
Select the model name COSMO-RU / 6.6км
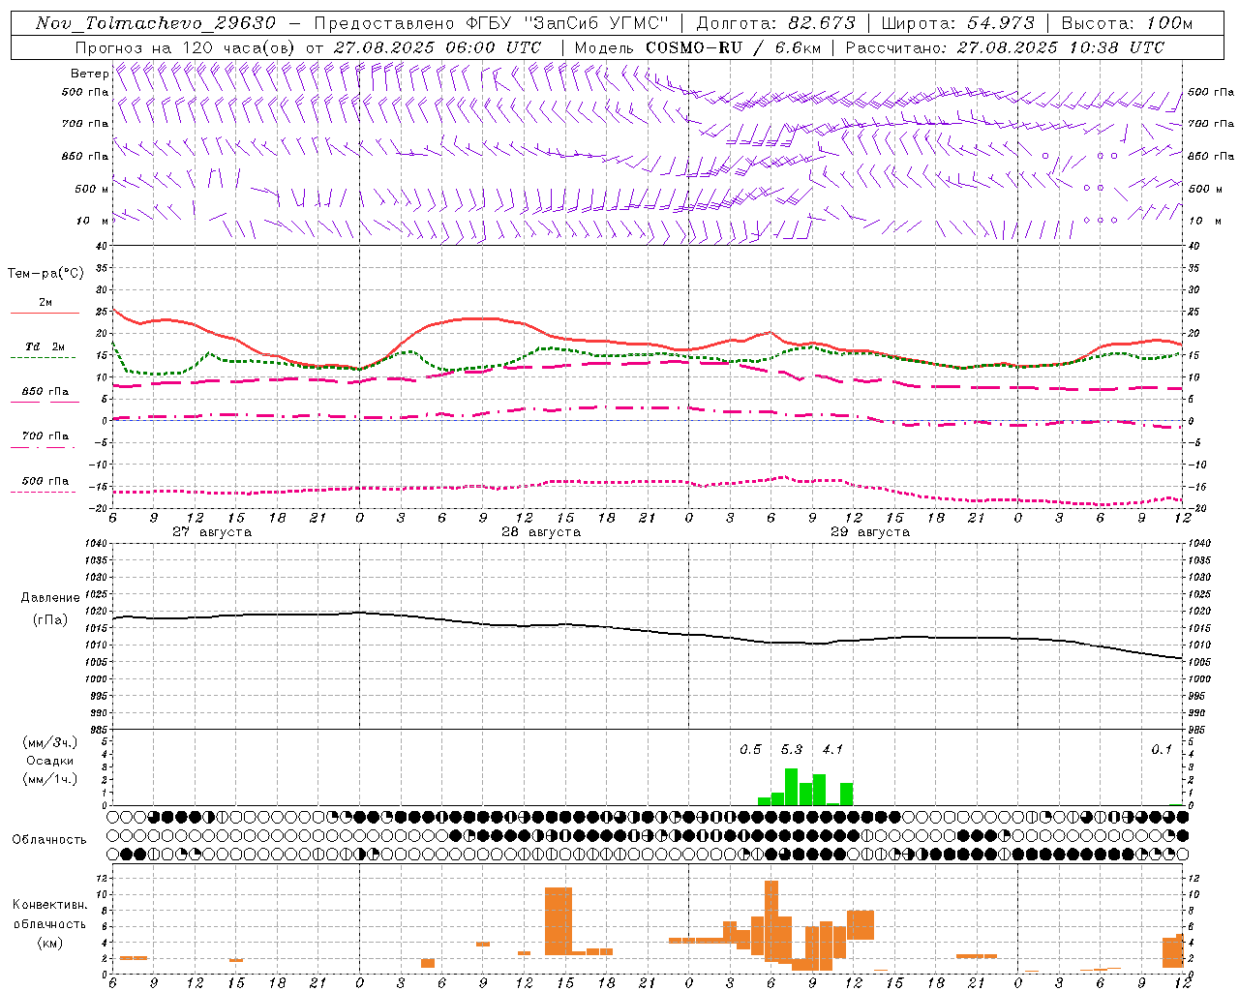click(x=733, y=47)
